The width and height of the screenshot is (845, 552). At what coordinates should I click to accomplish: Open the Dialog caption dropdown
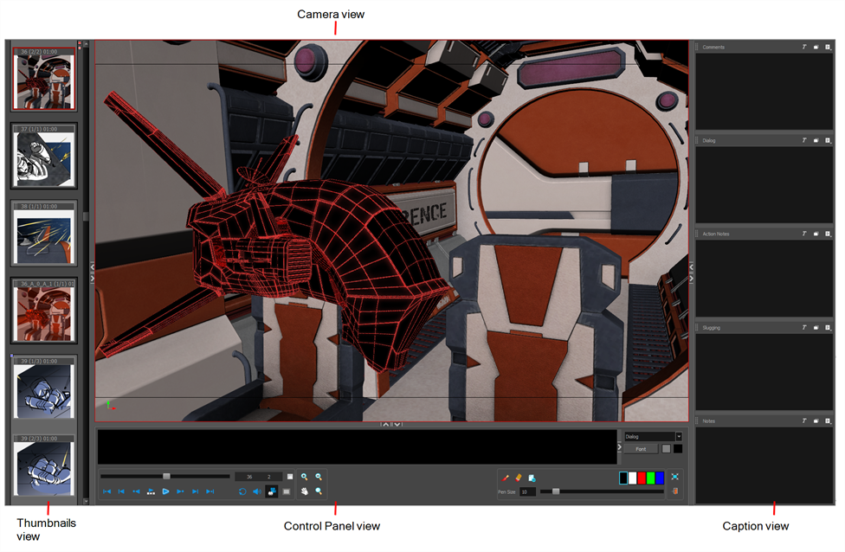tap(678, 436)
